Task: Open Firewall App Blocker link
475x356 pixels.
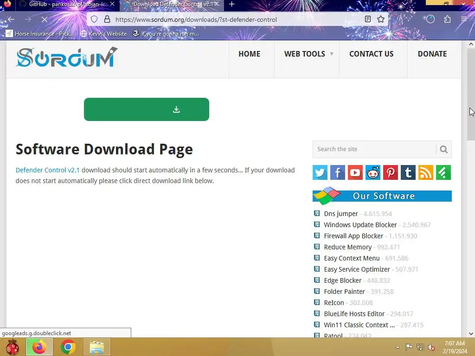Action: [353, 236]
